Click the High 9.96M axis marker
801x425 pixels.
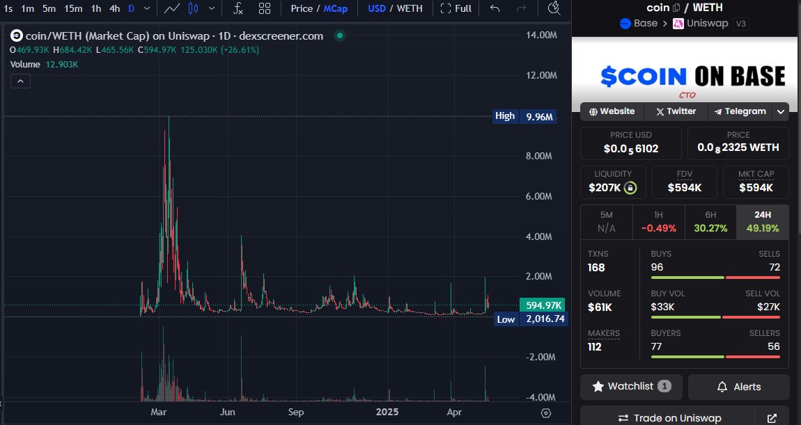coord(525,116)
